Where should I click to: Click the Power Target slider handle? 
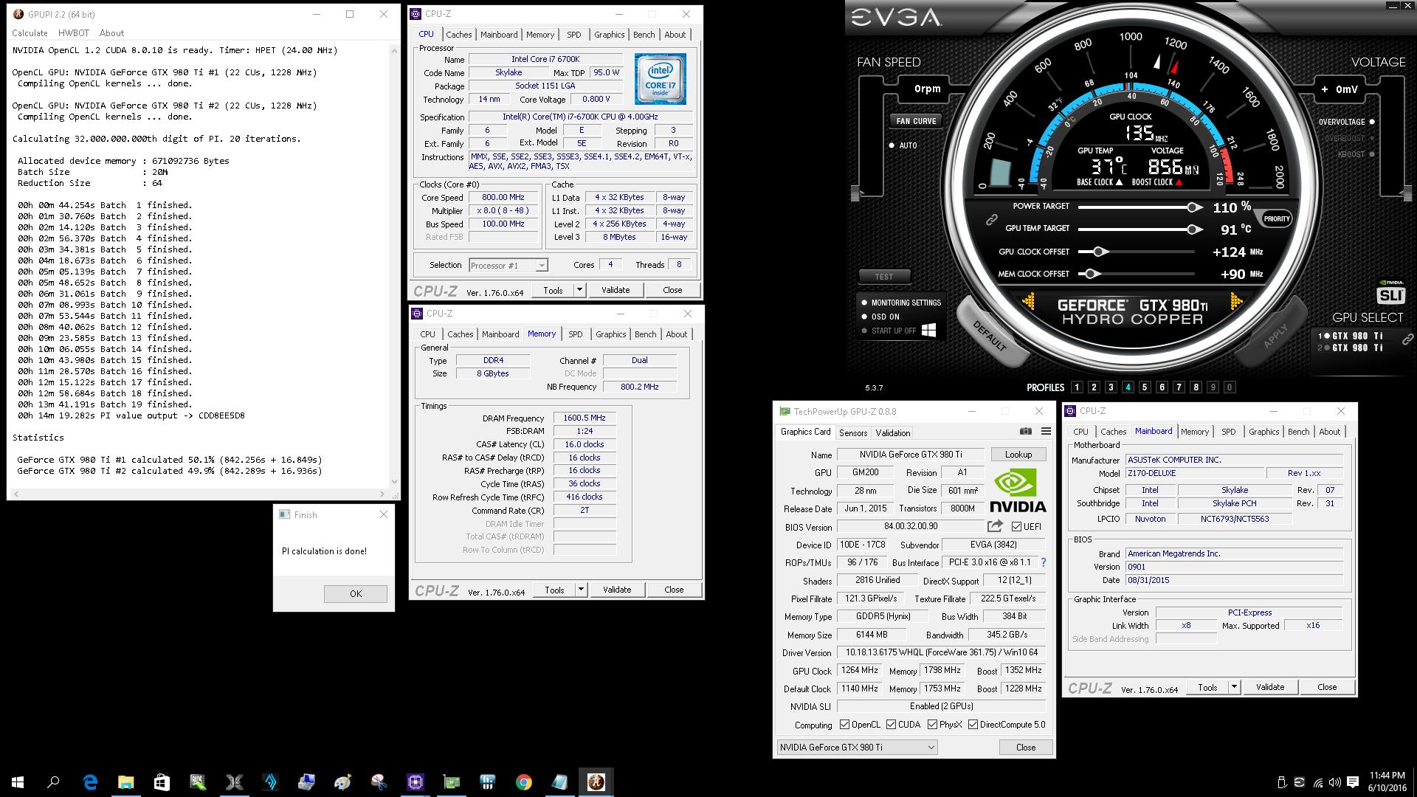click(x=1193, y=207)
